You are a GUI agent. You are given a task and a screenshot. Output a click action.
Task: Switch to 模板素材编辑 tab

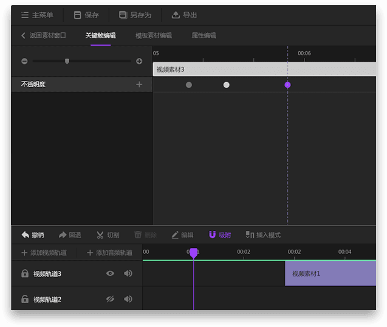153,36
